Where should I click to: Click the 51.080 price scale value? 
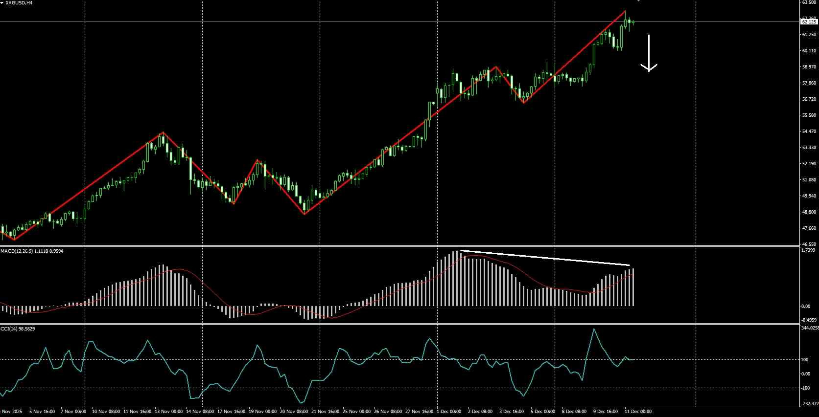[x=809, y=180]
